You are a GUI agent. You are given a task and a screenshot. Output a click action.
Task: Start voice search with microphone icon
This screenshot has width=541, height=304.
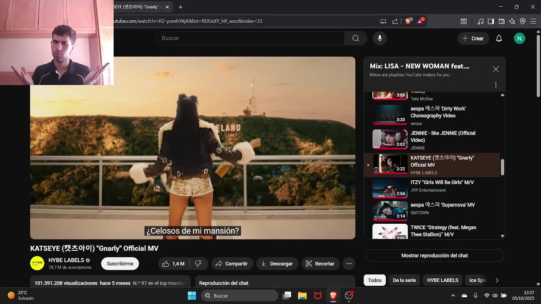coord(380,38)
